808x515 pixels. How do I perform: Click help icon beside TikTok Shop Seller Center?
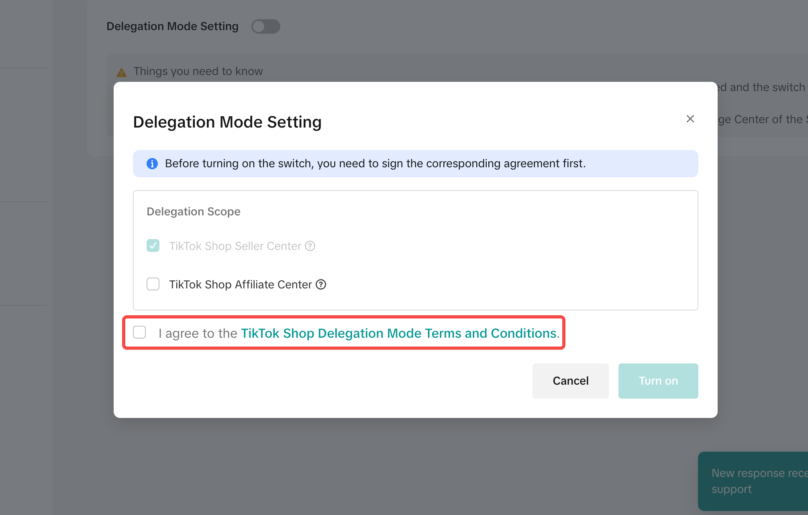310,246
